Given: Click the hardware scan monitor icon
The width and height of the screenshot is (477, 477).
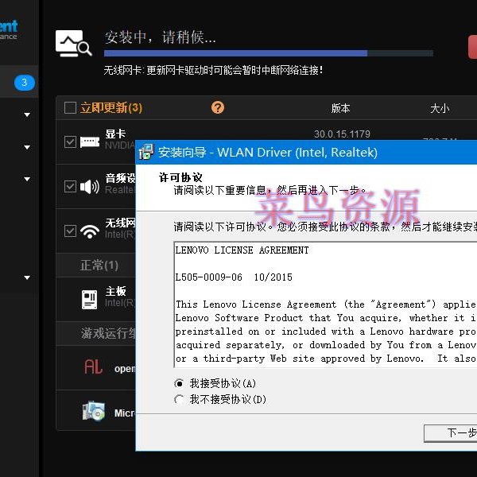Looking at the screenshot, I should pos(73,43).
